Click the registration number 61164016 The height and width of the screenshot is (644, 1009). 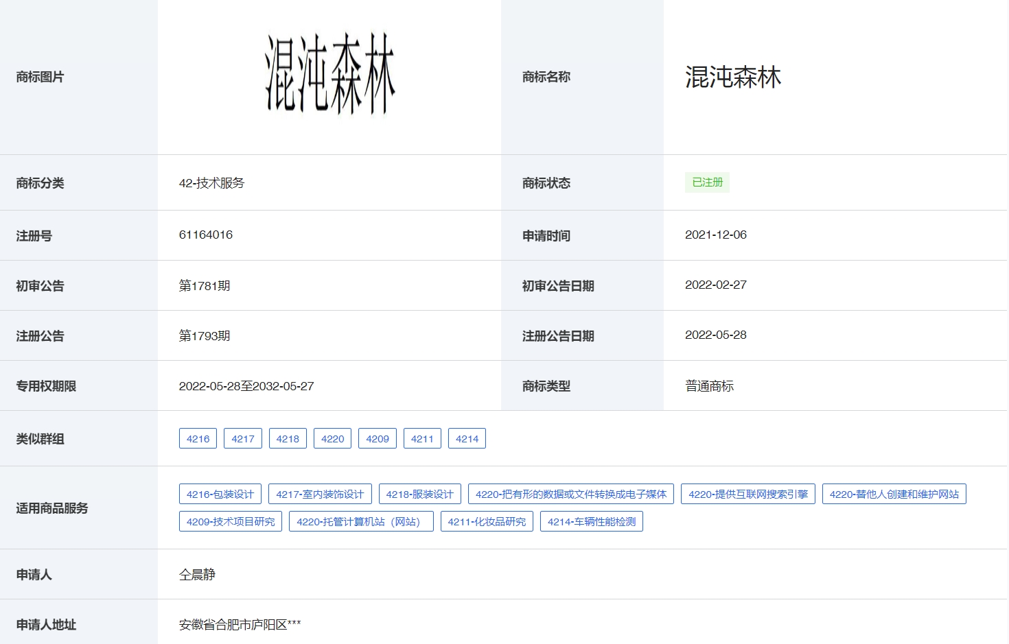[x=205, y=235]
